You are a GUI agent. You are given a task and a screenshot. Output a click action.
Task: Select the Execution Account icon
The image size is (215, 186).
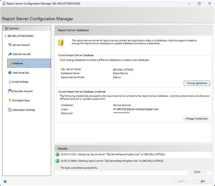(10, 91)
